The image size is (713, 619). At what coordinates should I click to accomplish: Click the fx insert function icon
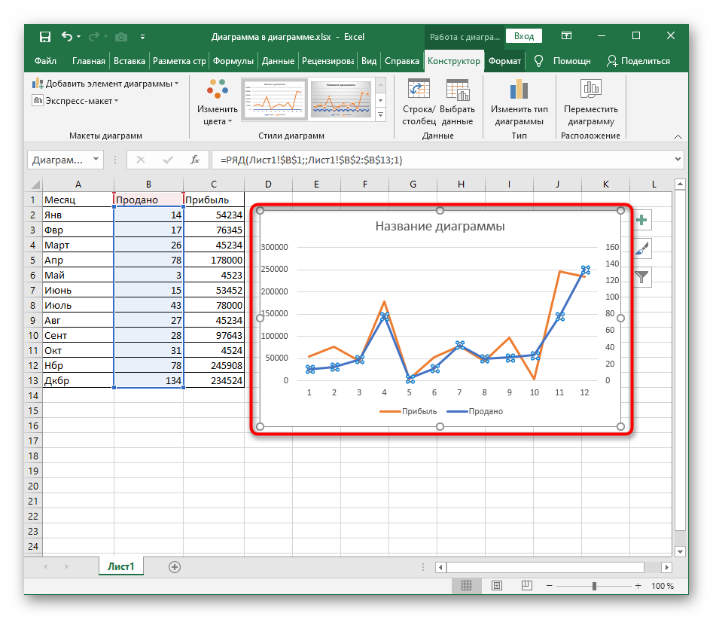[x=195, y=160]
